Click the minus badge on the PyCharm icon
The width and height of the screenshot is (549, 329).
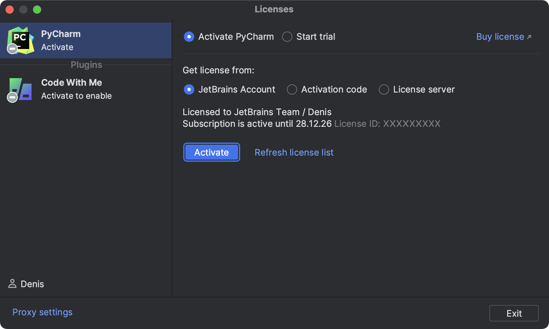[x=12, y=48]
